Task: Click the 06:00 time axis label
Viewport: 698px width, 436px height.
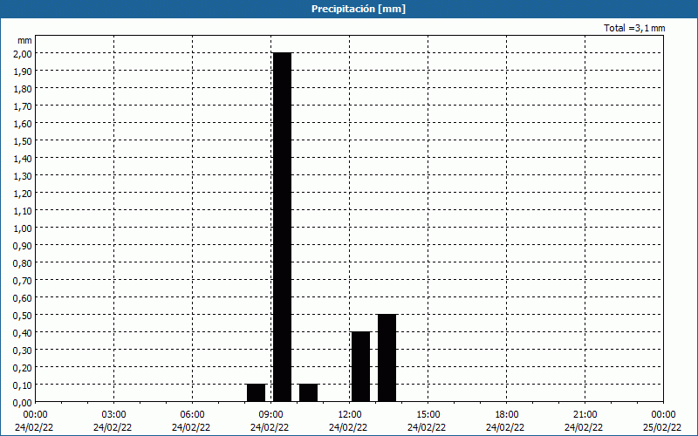Action: tap(192, 415)
